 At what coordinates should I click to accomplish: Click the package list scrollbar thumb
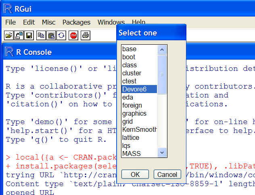tap(162, 75)
